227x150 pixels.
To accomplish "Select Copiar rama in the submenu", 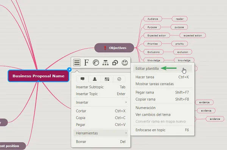I will tap(162, 99).
